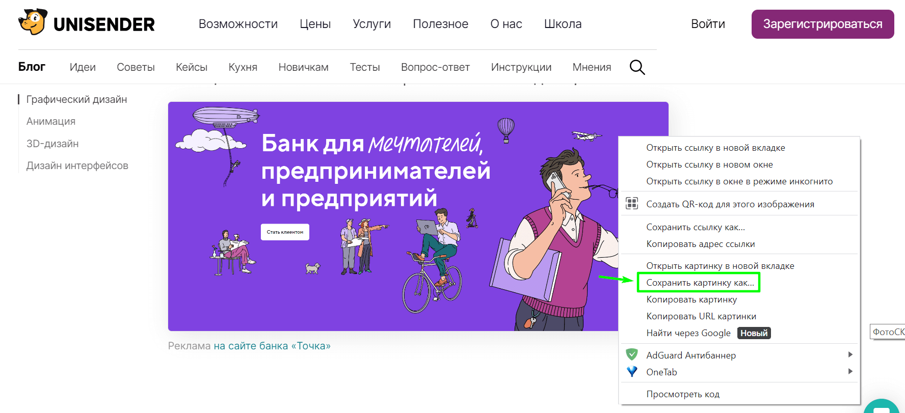Click the AdGuard shield icon
This screenshot has height=413, width=905.
point(632,354)
